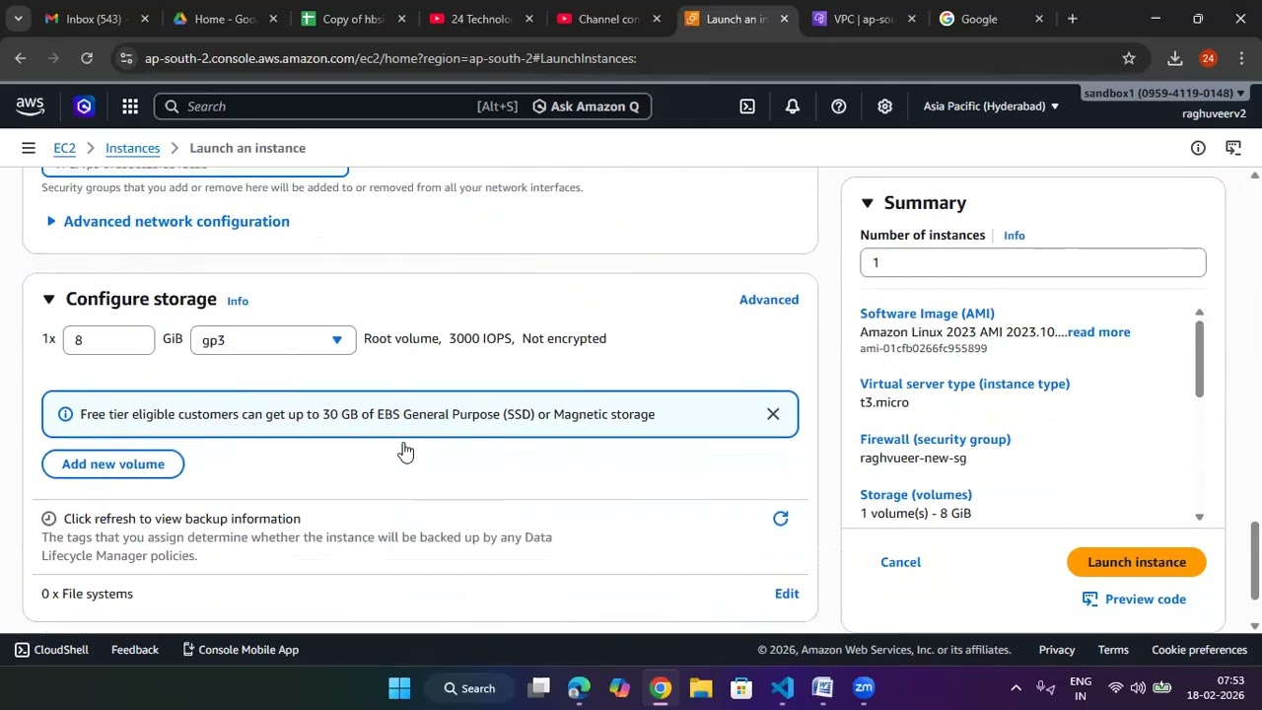The image size is (1262, 710).
Task: Click the browser back arrow
Action: coord(20,58)
